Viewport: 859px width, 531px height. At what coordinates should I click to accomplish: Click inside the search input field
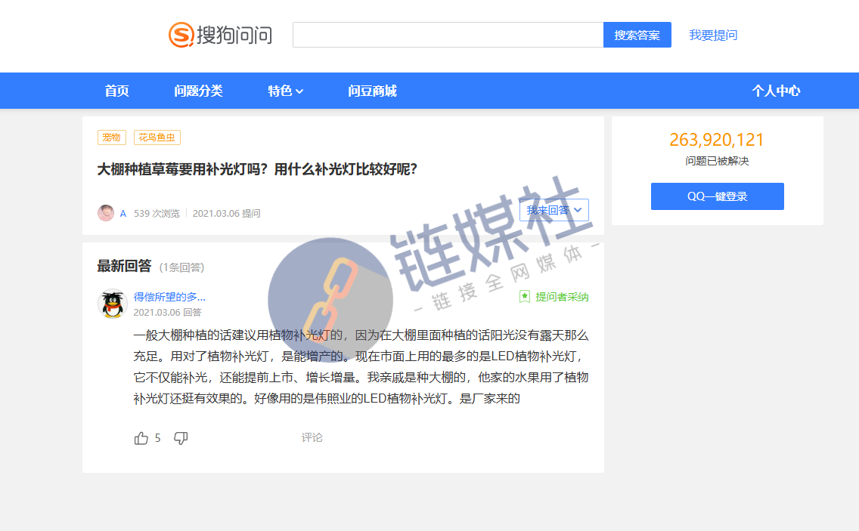tap(446, 34)
